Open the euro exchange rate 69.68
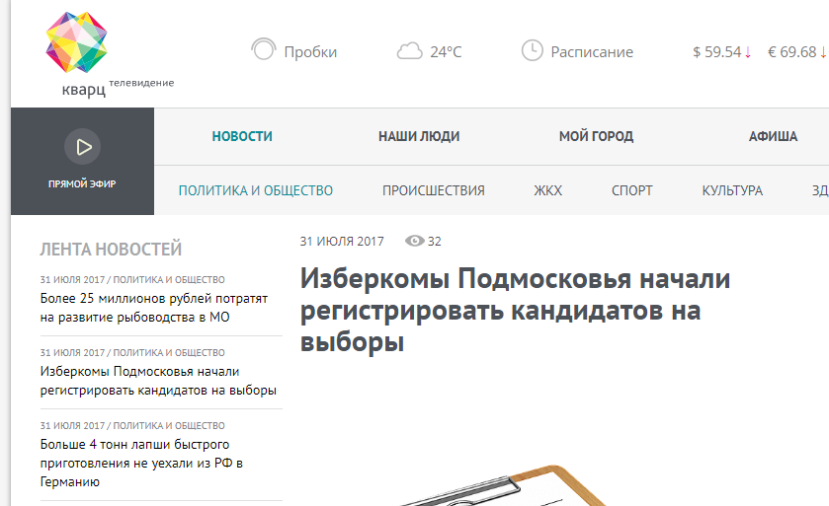The width and height of the screenshot is (829, 506). (796, 52)
